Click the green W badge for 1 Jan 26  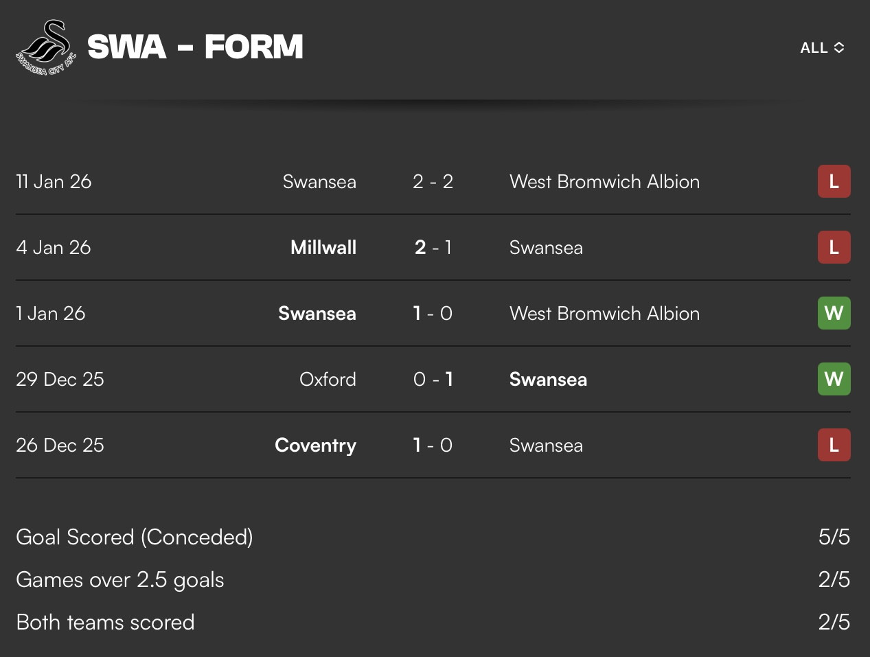(x=834, y=314)
